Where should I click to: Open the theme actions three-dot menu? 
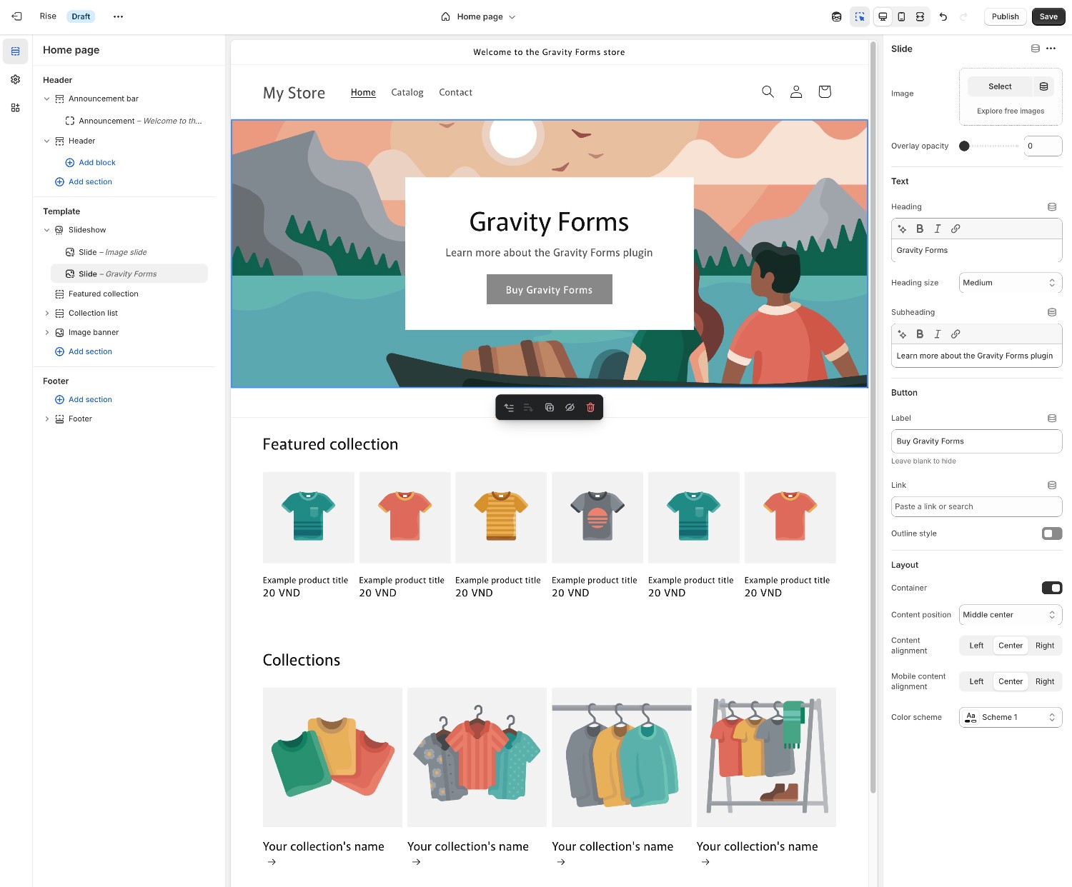pyautogui.click(x=118, y=16)
